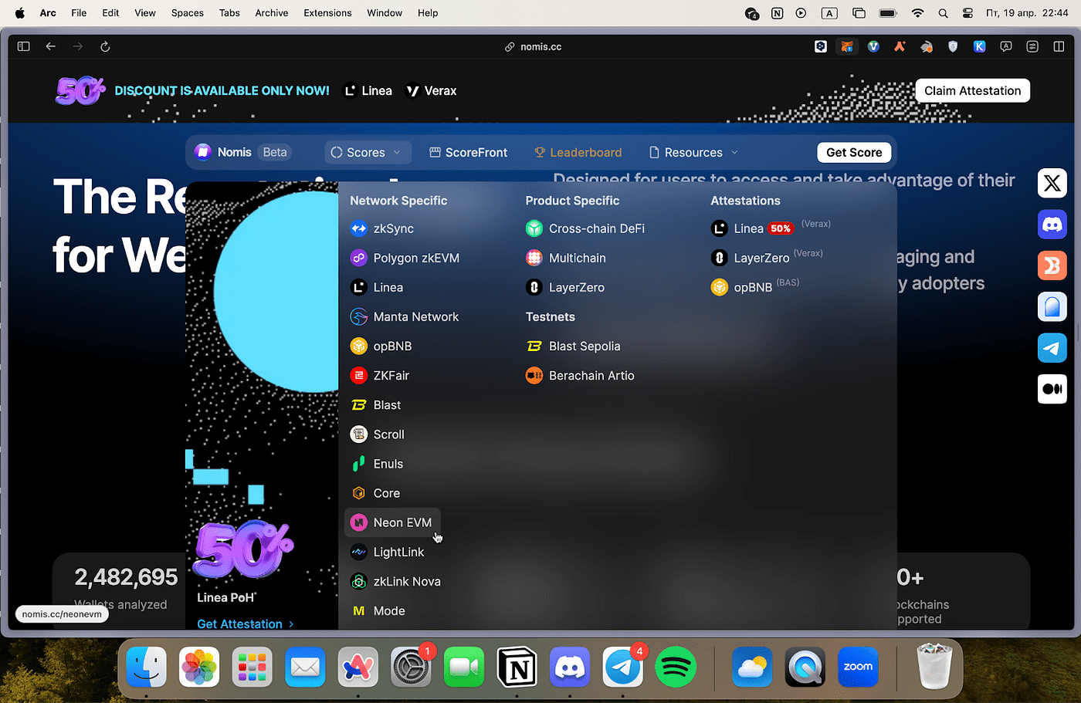Click the blue rounded-arch sidebar icon

click(1052, 307)
